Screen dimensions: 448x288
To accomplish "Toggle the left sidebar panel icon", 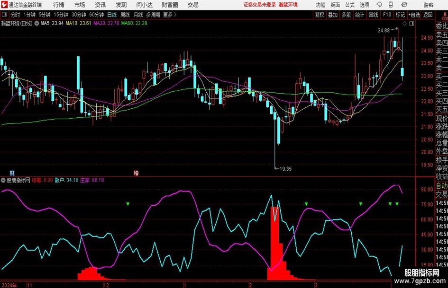I will click(x=4, y=15).
